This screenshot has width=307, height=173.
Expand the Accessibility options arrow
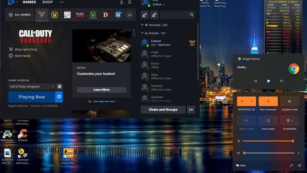pyautogui.click(x=292, y=121)
